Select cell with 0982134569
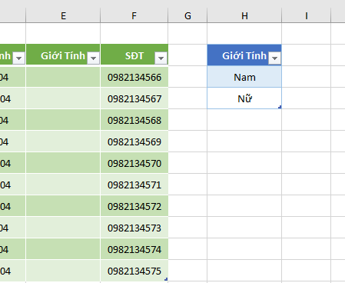 (134, 141)
